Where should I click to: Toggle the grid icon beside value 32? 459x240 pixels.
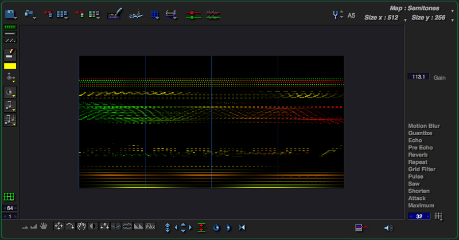pyautogui.click(x=439, y=216)
